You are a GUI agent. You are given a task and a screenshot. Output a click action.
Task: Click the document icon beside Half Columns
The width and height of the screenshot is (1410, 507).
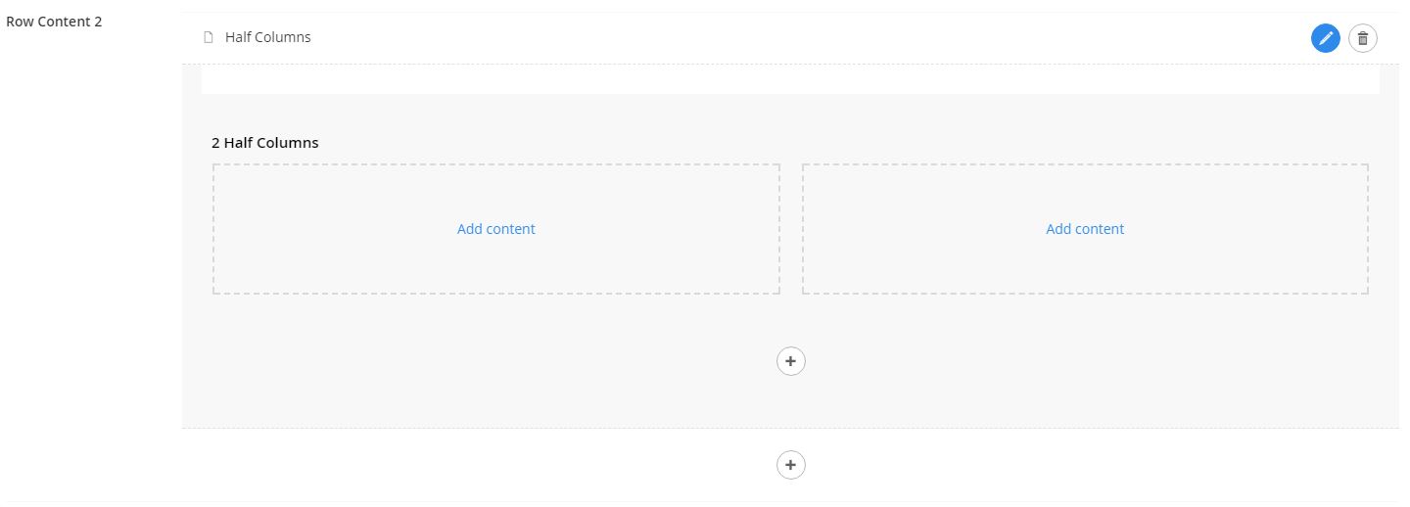pyautogui.click(x=208, y=37)
